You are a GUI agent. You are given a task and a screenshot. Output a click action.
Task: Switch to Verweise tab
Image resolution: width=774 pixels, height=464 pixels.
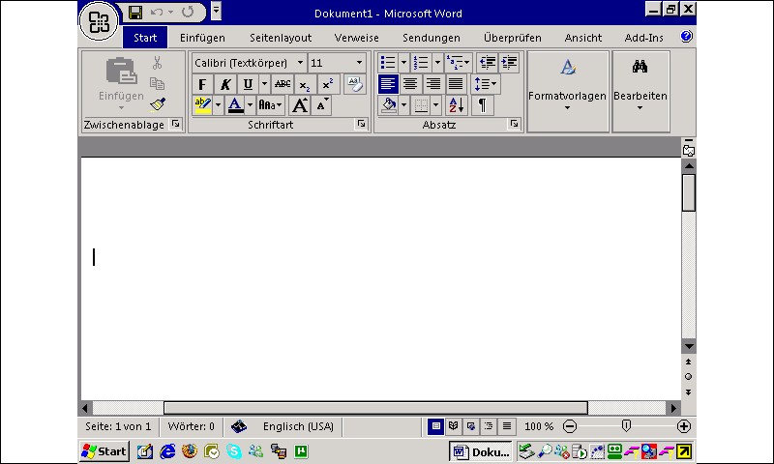[x=356, y=38]
